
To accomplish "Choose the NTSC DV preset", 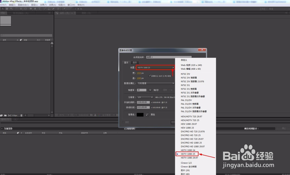I will [x=185, y=74].
